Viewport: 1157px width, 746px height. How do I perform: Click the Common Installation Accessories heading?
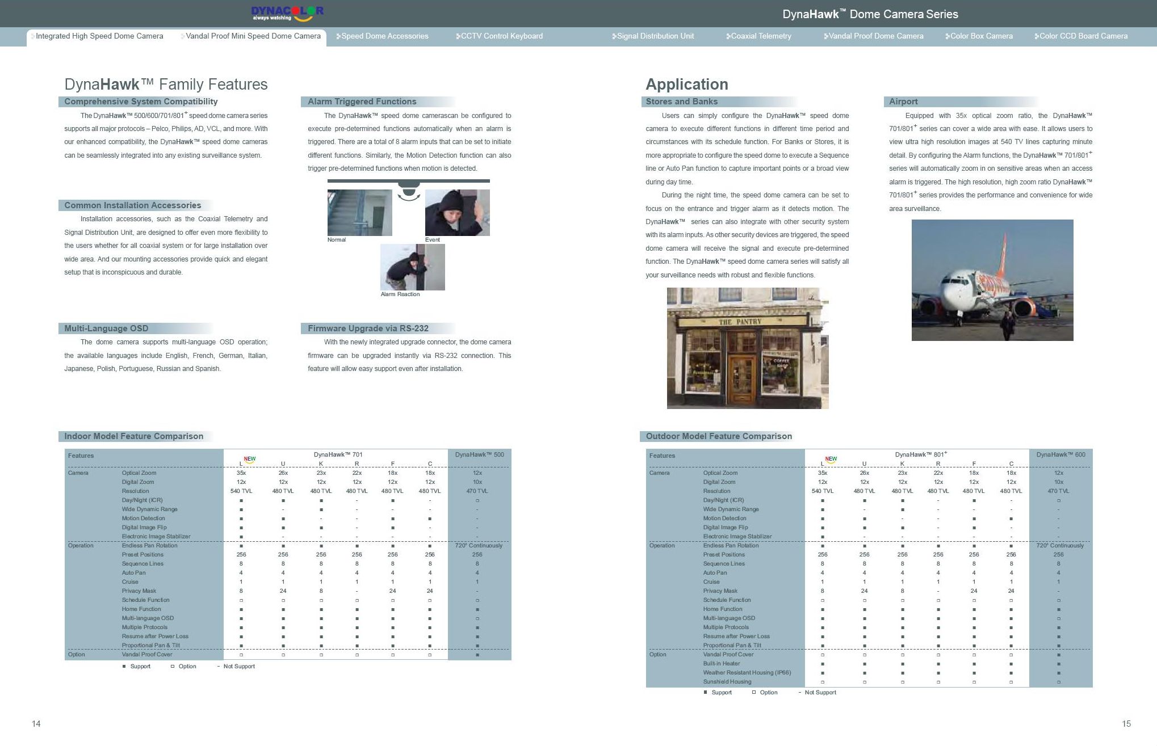tap(133, 205)
